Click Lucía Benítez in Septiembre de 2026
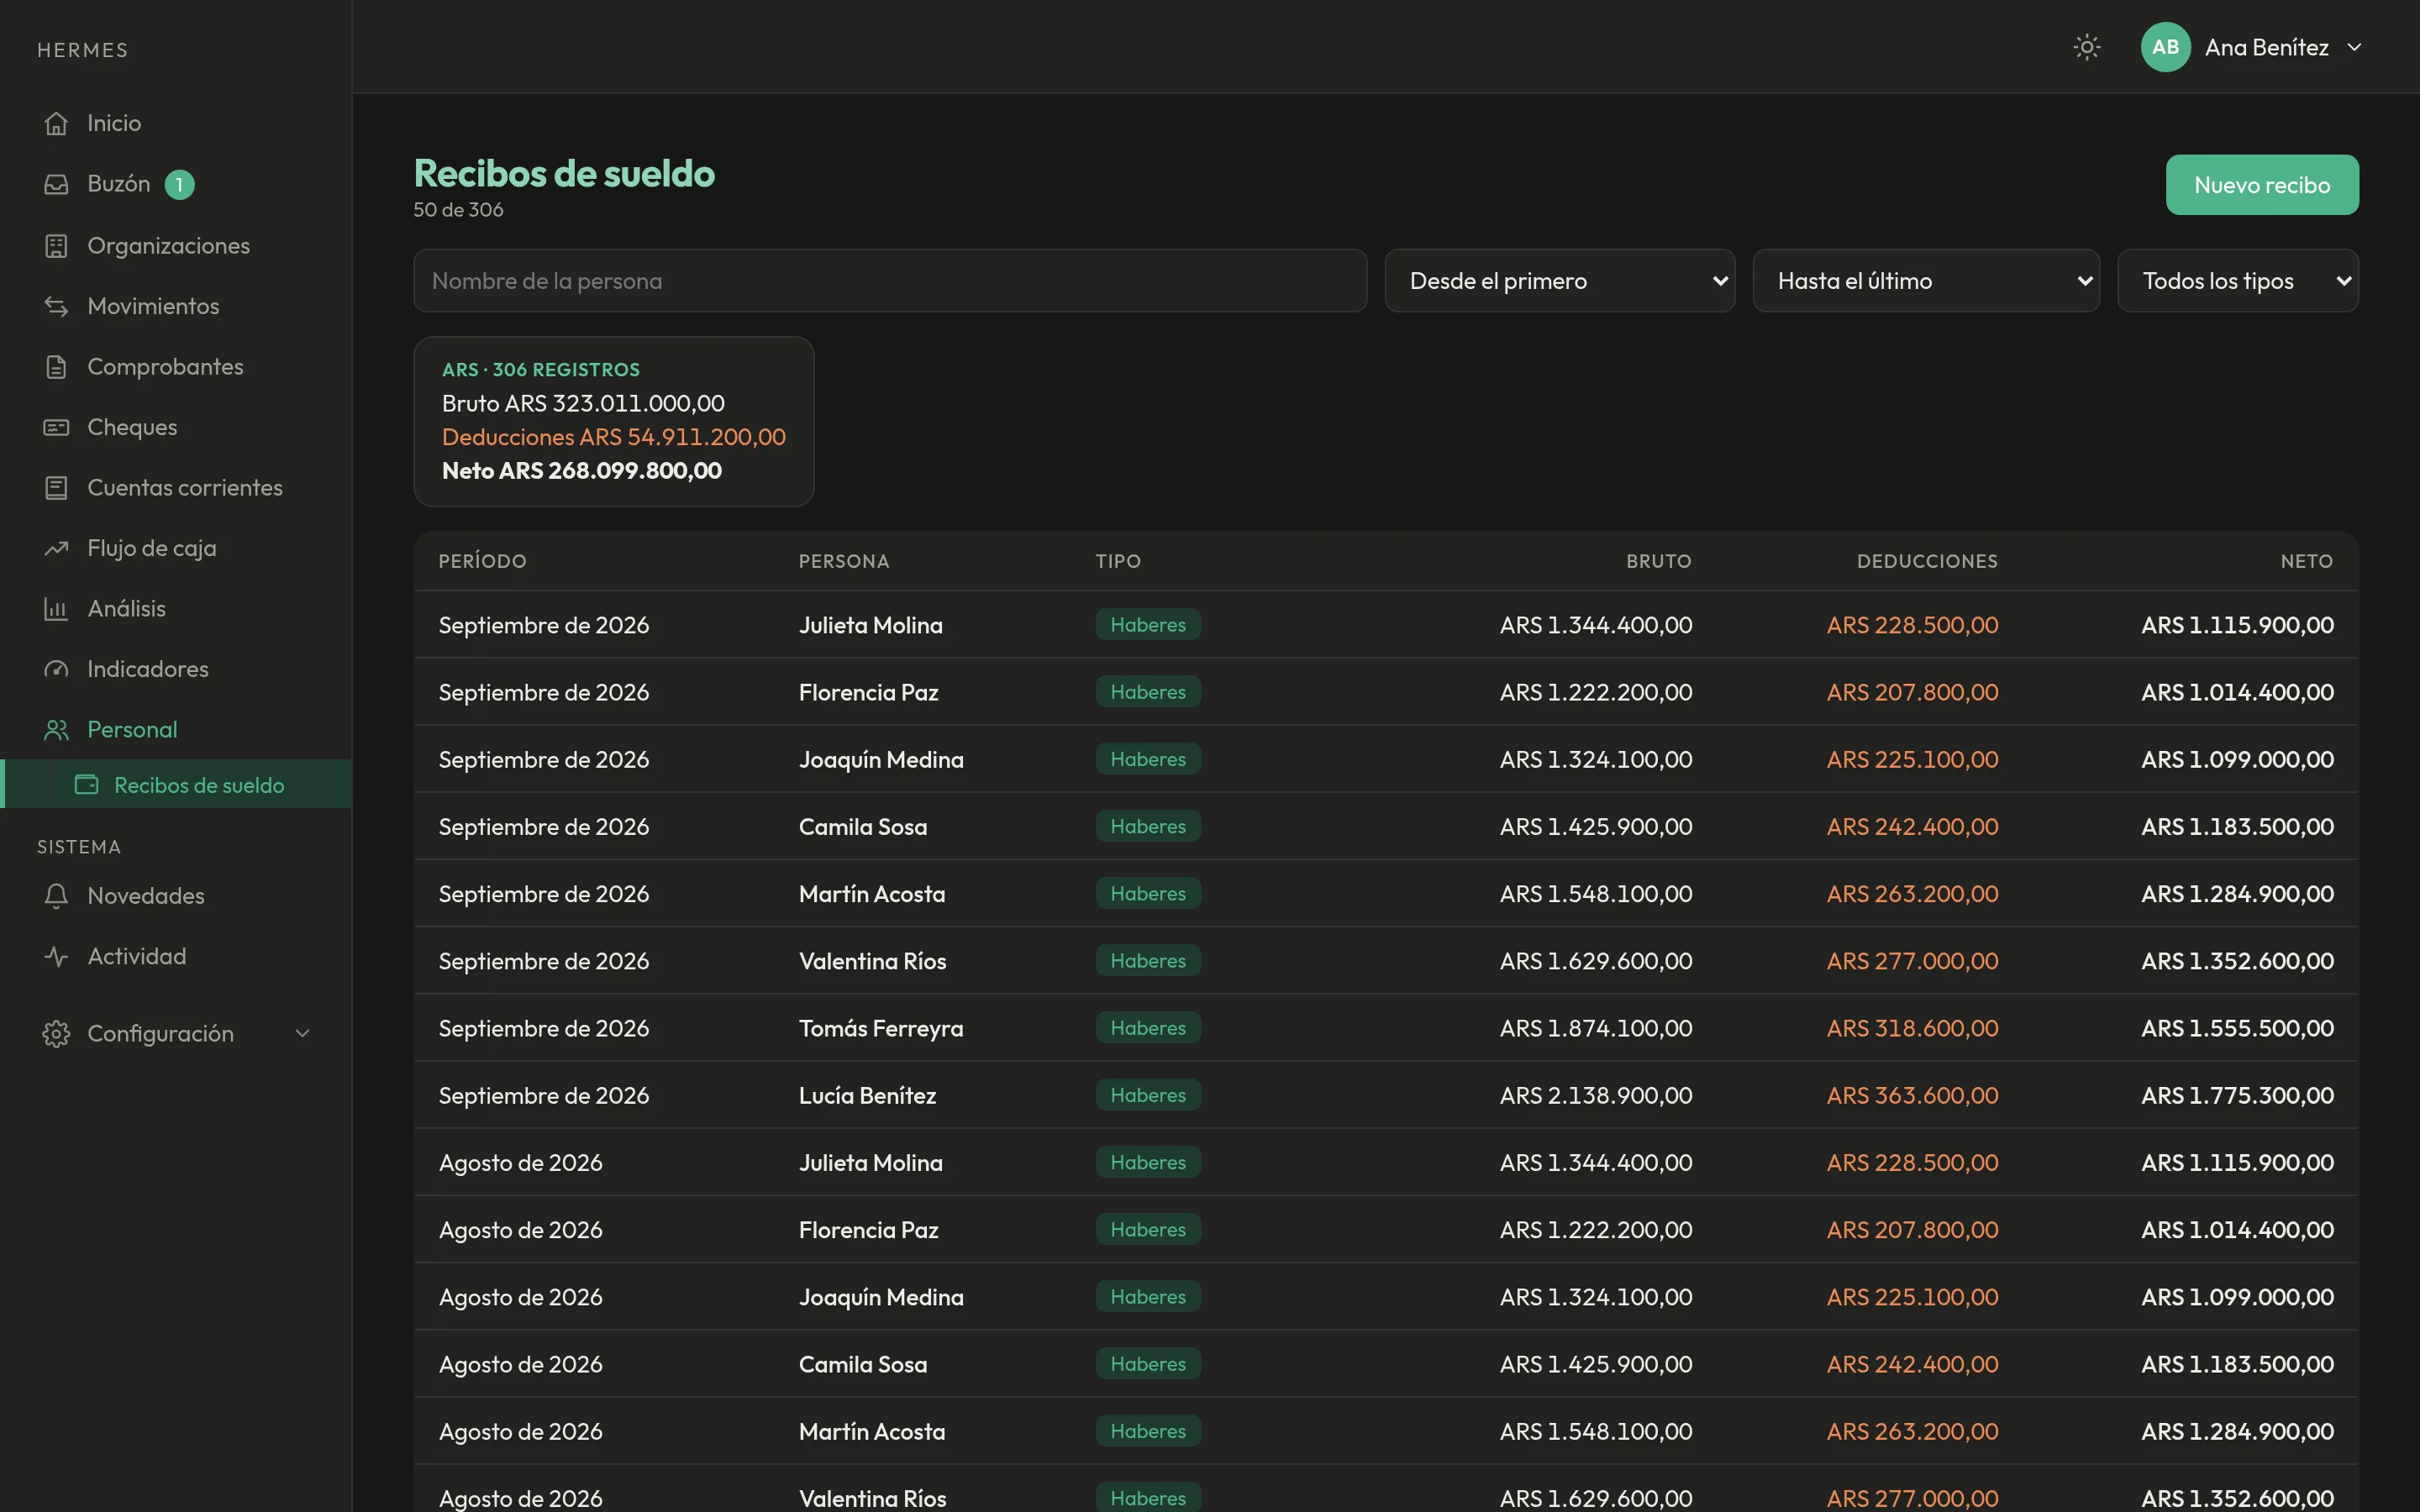The image size is (2420, 1512). pos(867,1095)
